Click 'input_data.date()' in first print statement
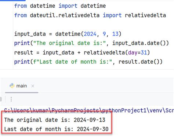174x137 pixels. [x=139, y=43]
